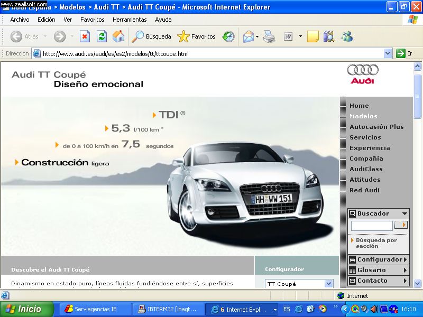Click page icon in address bar
This screenshot has height=317, width=423.
36,53
